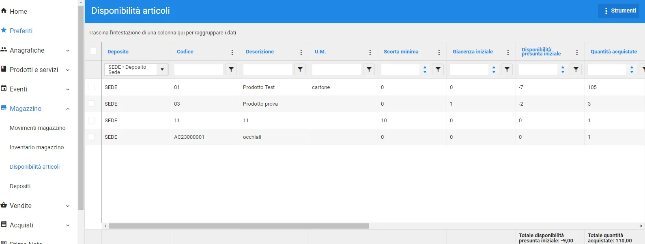
Task: Open U.M. column options menu
Action: pos(370,52)
